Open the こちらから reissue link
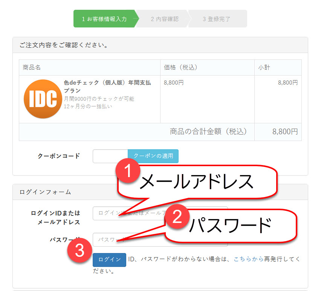This screenshot has height=291, width=318. pyautogui.click(x=247, y=259)
